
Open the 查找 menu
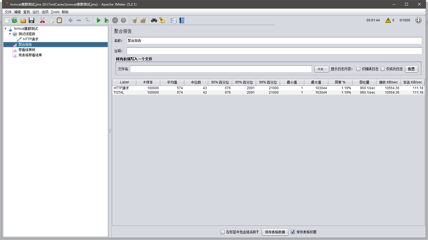[26, 12]
